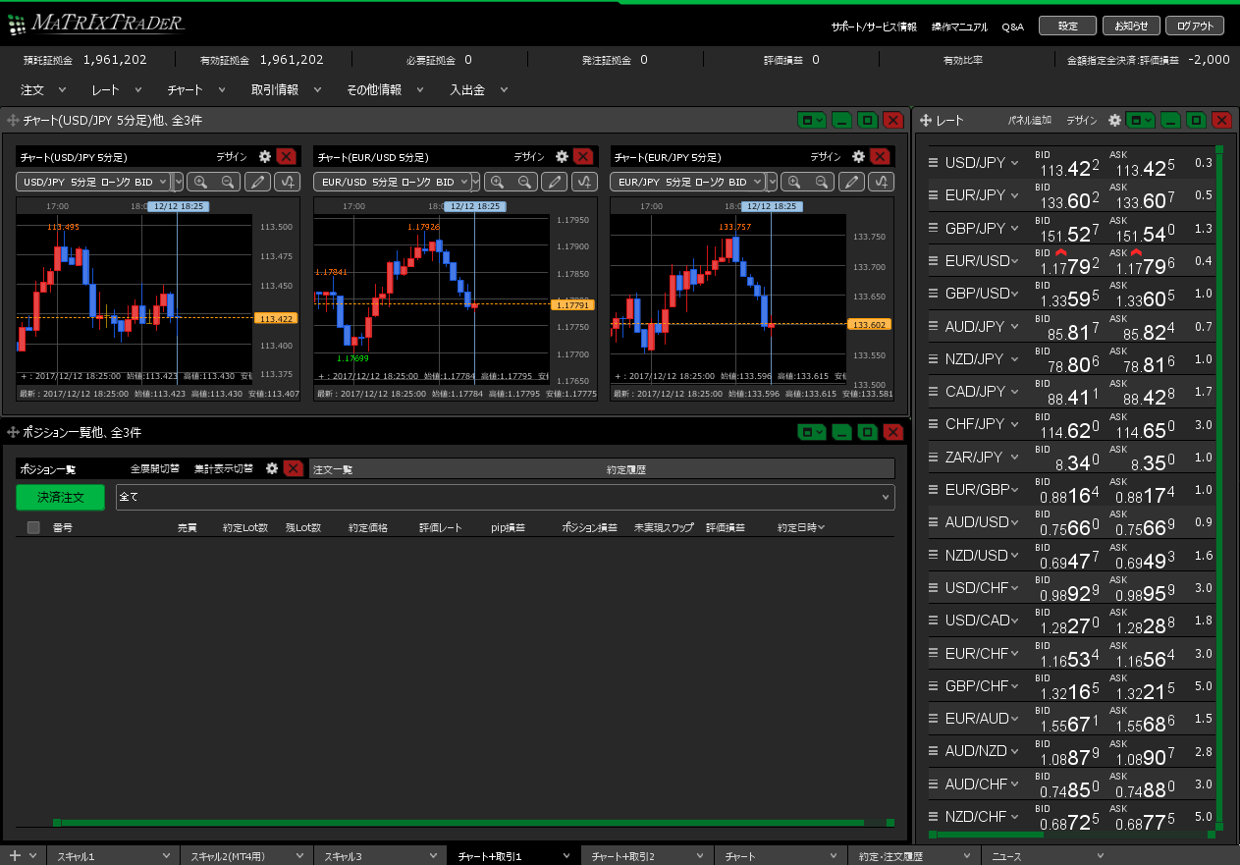Open the 全て filter dropdown in positions
Viewport: 1240px width, 865px height.
pos(506,497)
